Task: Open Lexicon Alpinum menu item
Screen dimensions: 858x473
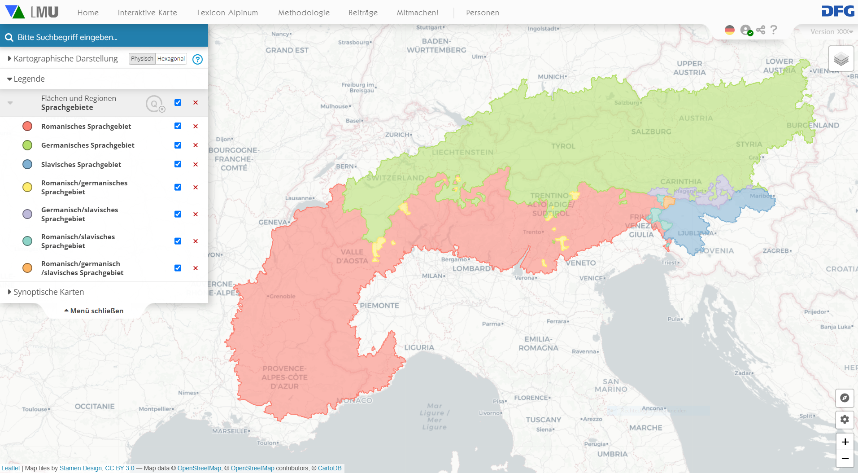Action: (227, 13)
